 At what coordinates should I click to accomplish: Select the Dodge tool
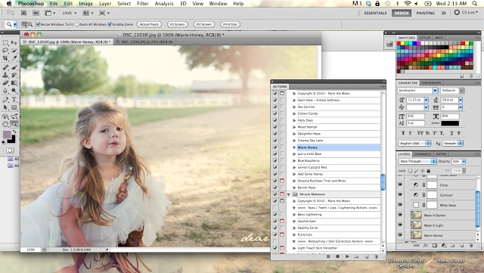[x=14, y=91]
